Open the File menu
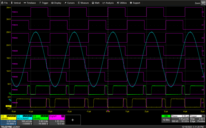This screenshot has width=206, height=128. click(4, 3)
